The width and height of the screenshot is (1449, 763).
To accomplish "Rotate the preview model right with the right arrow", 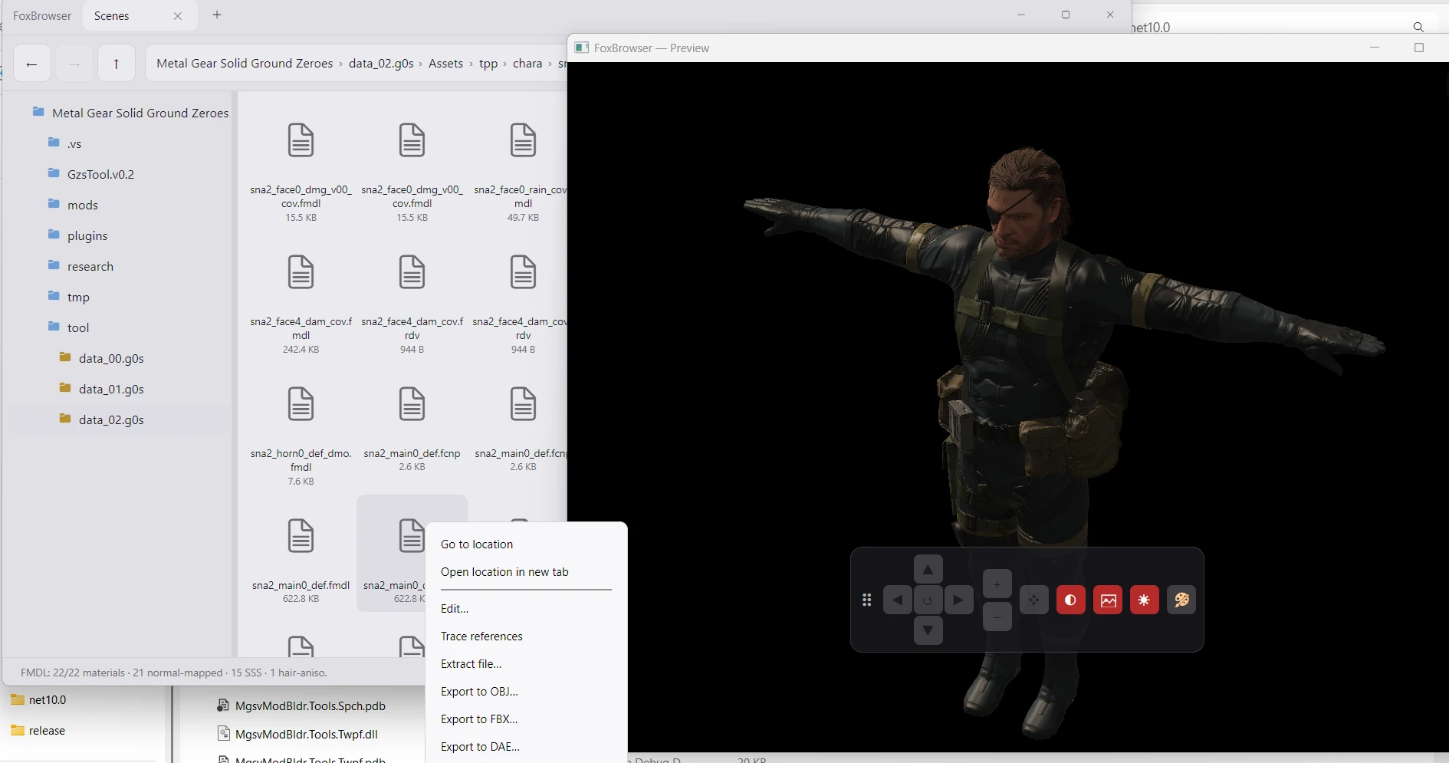I will [958, 600].
